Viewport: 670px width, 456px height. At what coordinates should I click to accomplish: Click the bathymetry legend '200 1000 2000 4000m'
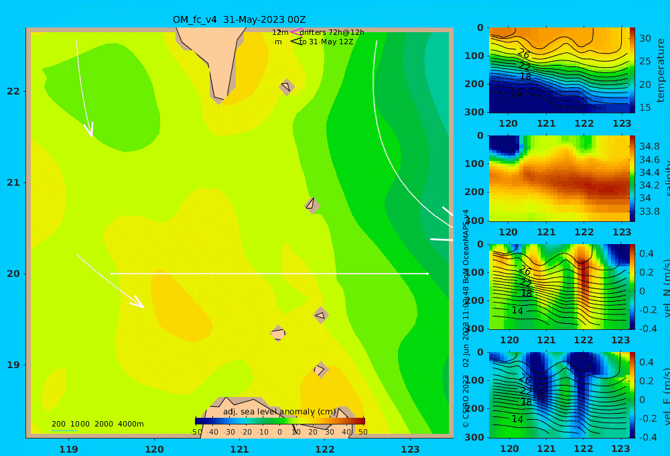97,424
